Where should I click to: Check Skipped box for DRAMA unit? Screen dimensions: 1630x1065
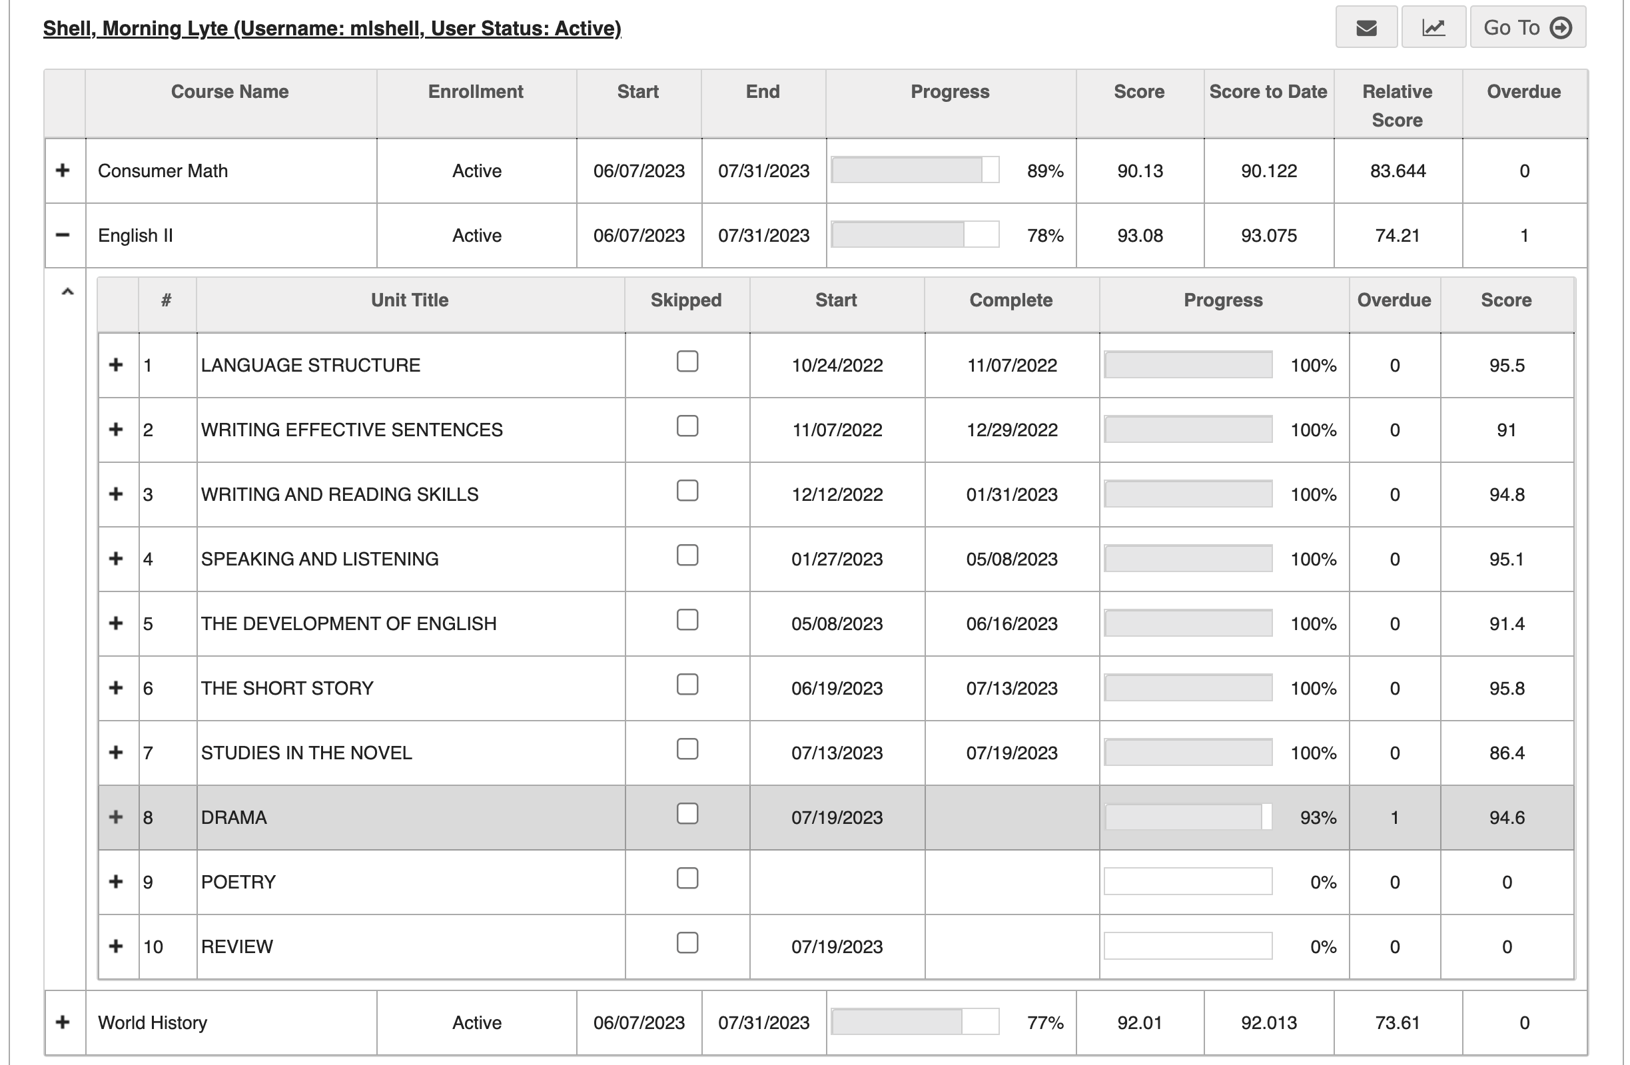pos(687,814)
